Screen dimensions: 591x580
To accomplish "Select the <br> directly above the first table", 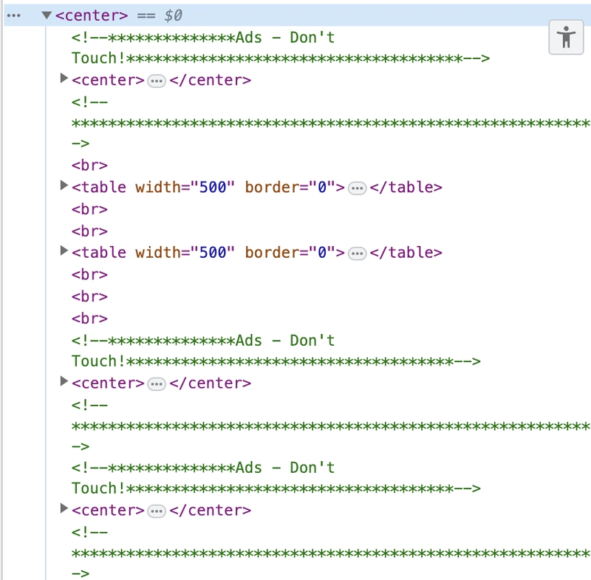I will point(89,165).
